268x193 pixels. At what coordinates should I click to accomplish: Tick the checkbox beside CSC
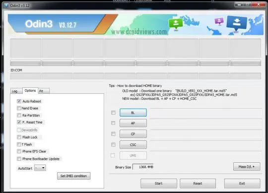tap(113, 145)
